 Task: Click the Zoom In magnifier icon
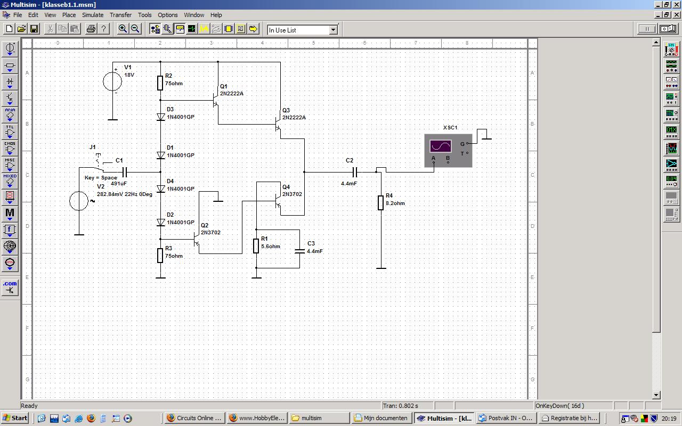coord(123,29)
